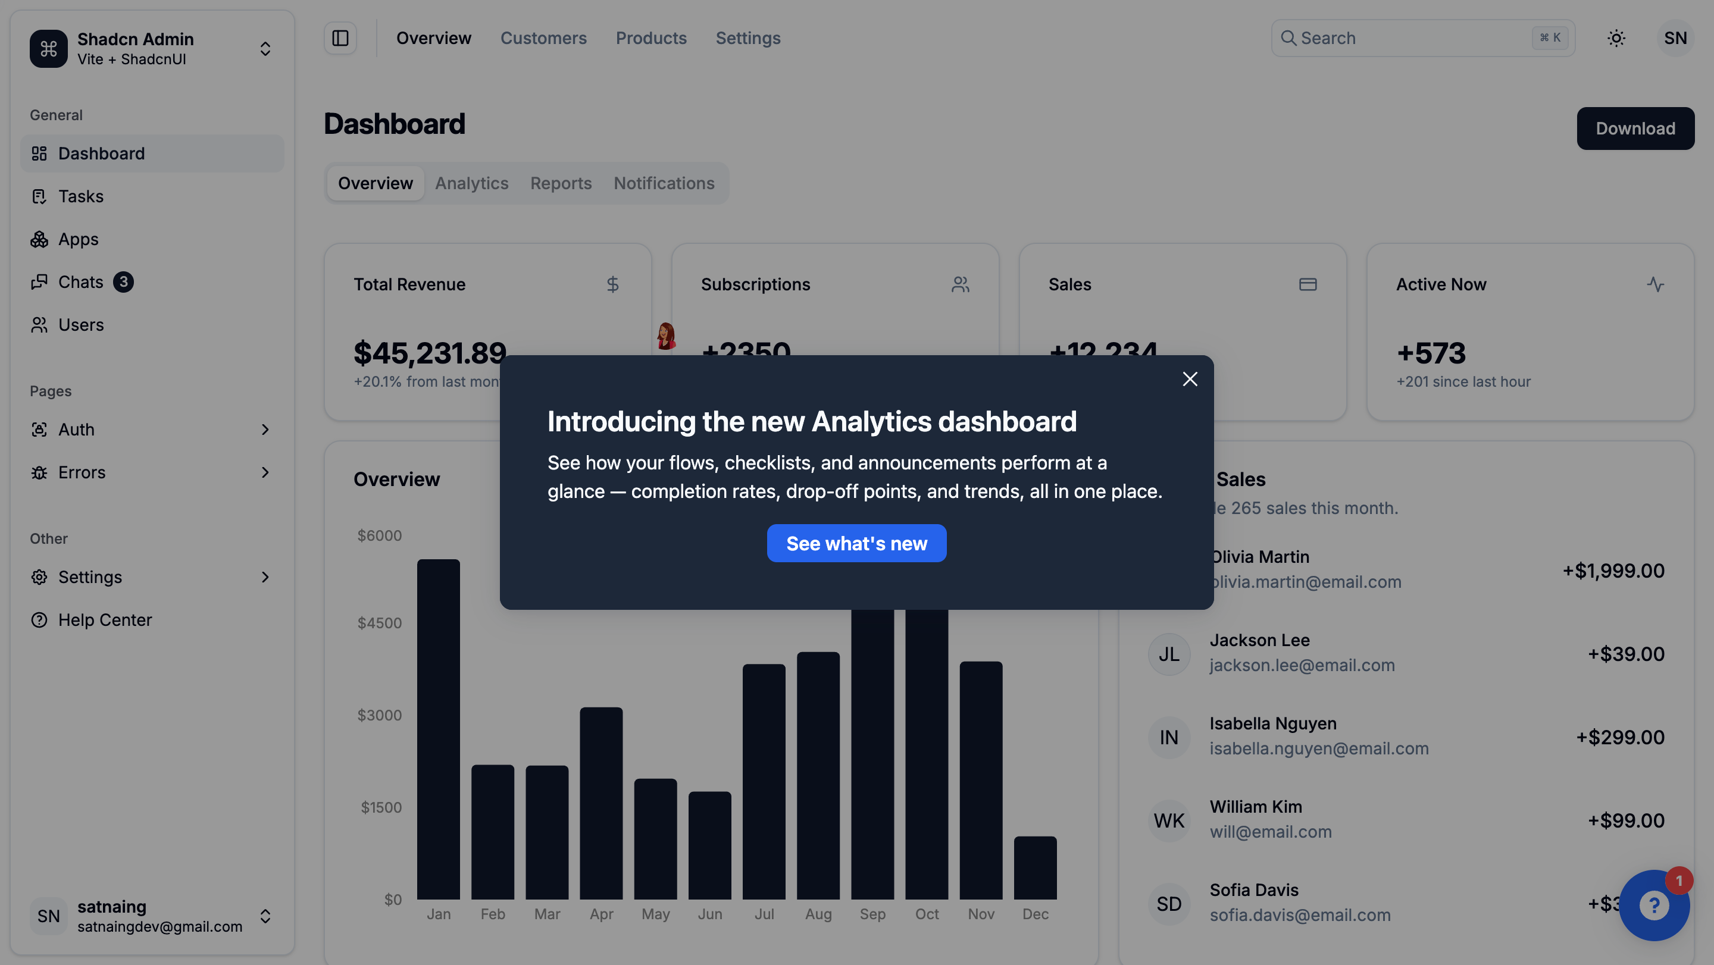Screen dimensions: 1714x965
Task: Click the Active Now activity icon
Action: tap(1654, 284)
